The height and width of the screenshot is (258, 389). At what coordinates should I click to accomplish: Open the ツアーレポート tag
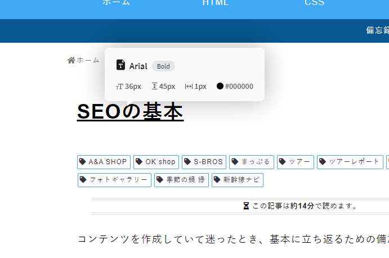(x=350, y=162)
